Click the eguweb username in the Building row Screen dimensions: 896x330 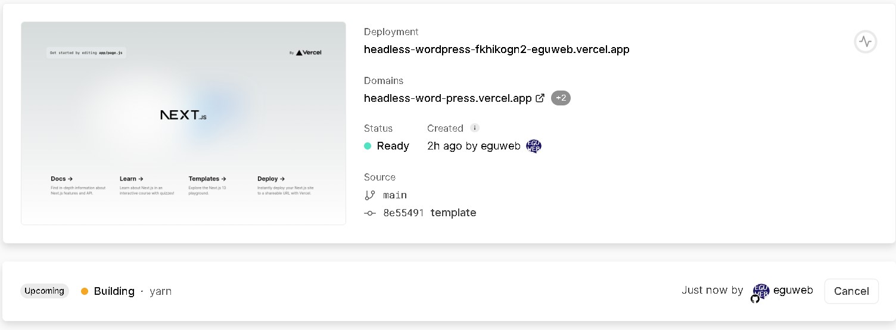tap(793, 291)
